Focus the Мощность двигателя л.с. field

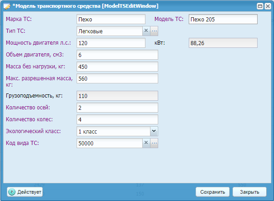click(111, 43)
